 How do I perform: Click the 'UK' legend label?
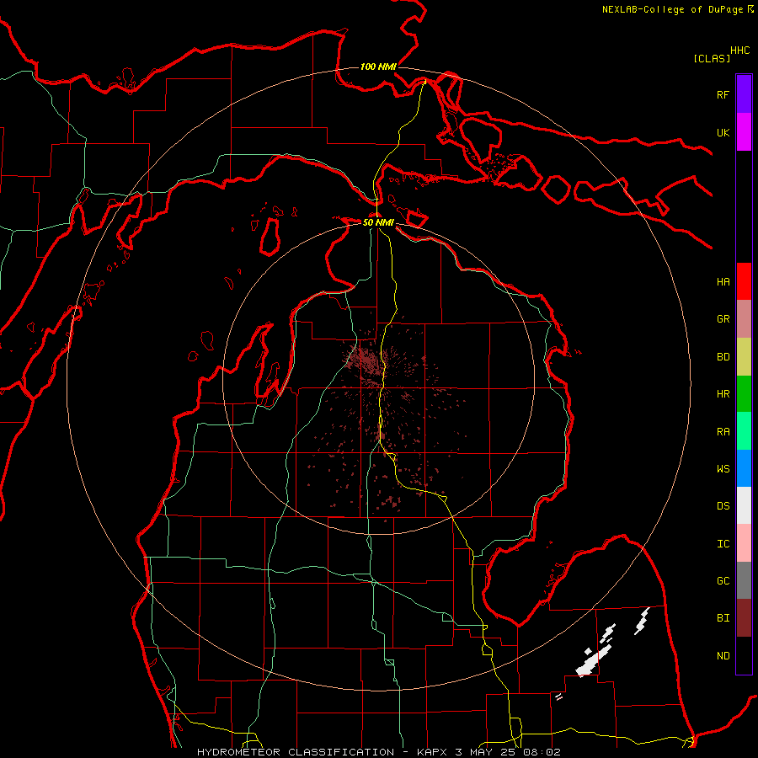click(x=723, y=132)
